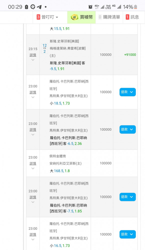
Task: Tap the battery-alert notification icon
Action: (26, 7)
